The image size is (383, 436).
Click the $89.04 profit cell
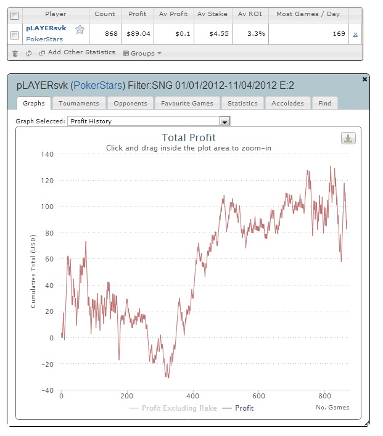click(x=138, y=34)
